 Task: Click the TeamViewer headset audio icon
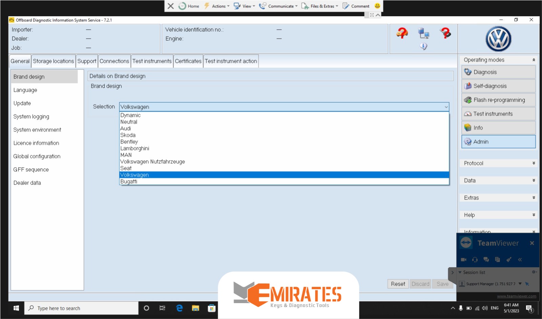[475, 260]
